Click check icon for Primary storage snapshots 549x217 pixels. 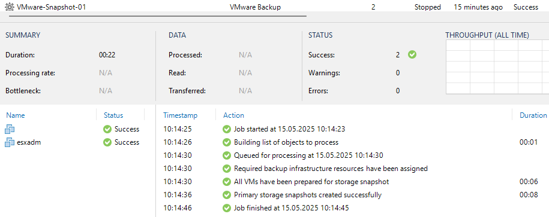[x=227, y=195]
